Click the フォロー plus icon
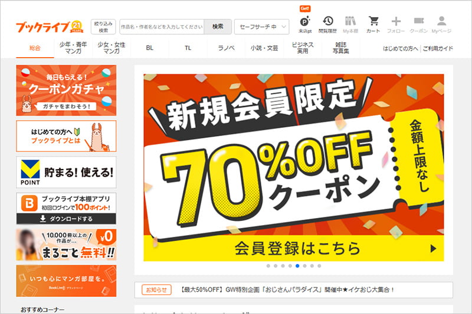Screen dimensions: 472x314 click(396, 21)
